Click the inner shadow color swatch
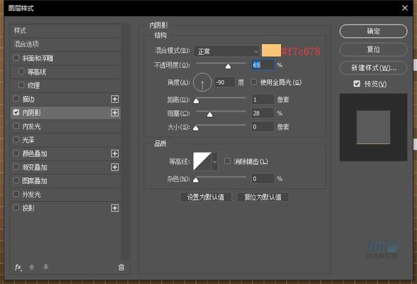 (x=271, y=51)
